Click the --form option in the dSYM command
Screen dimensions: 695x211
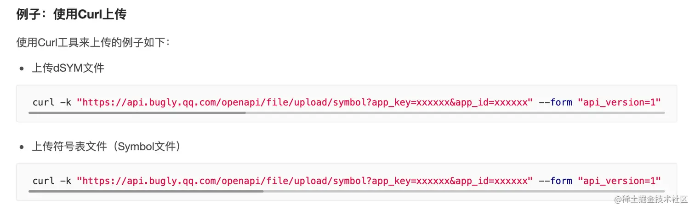[x=555, y=102]
